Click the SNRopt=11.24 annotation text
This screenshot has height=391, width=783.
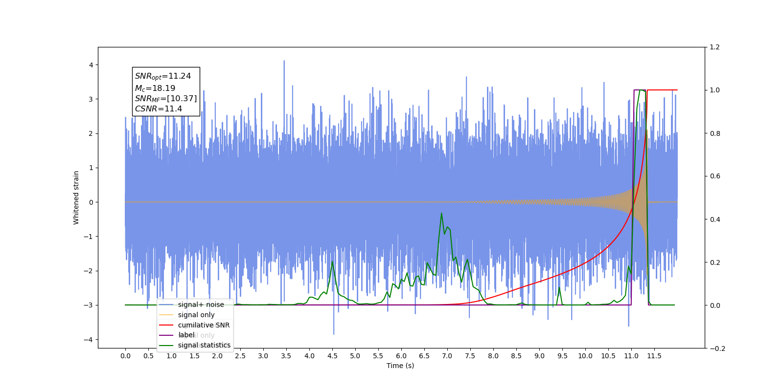tap(163, 76)
